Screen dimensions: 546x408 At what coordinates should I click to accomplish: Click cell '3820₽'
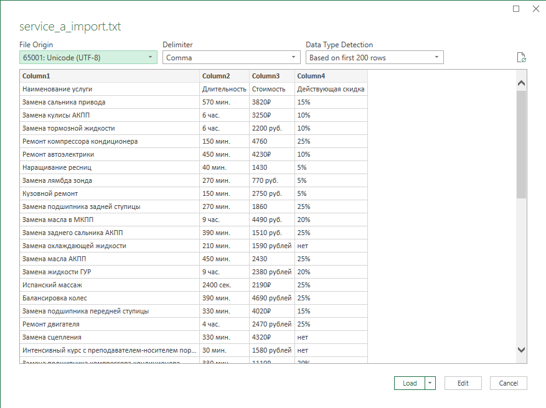(272, 102)
